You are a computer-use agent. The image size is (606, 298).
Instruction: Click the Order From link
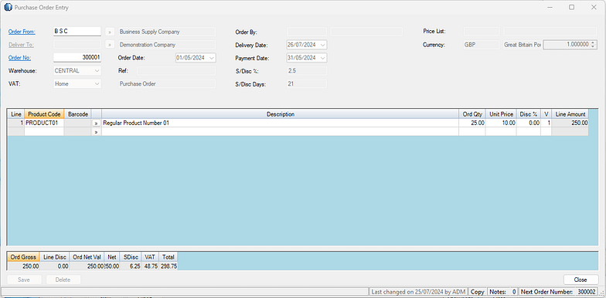pyautogui.click(x=22, y=32)
